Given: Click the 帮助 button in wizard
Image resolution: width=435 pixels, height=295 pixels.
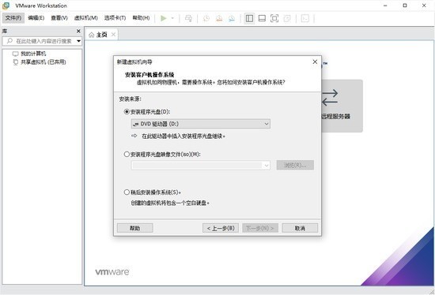Looking at the screenshot, I should 134,228.
